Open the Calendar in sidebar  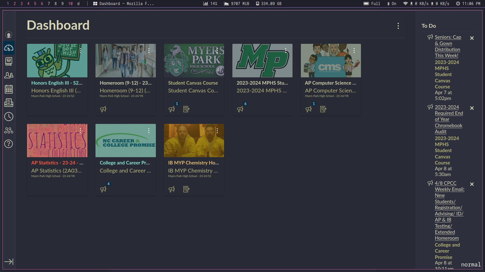pyautogui.click(x=9, y=89)
